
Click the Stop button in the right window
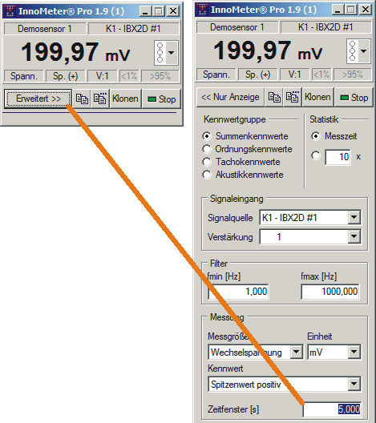(x=354, y=98)
